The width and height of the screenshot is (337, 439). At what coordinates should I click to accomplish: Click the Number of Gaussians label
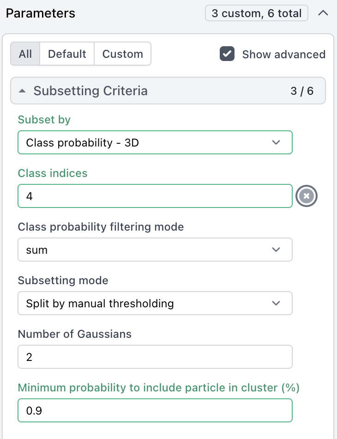pos(75,334)
